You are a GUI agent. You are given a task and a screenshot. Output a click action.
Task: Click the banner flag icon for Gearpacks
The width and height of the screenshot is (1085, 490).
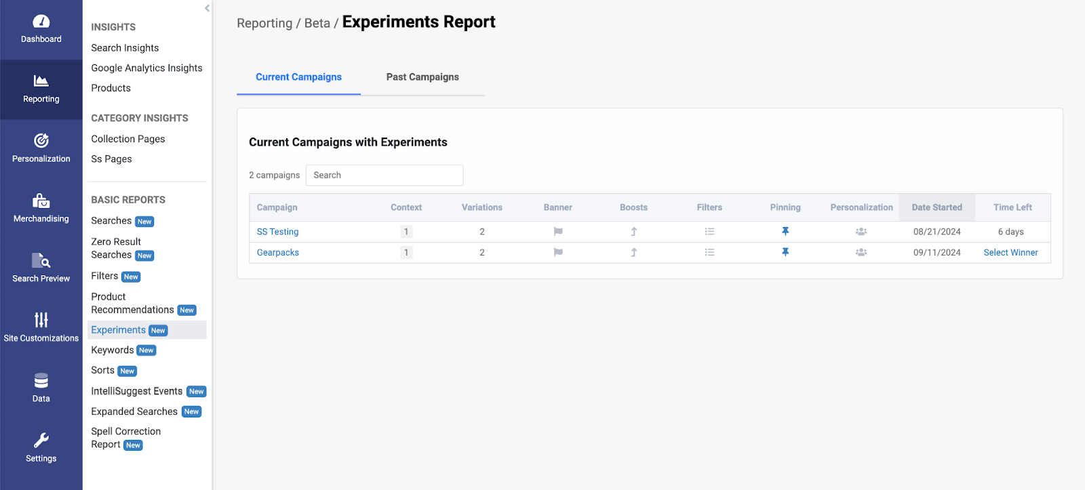point(558,252)
